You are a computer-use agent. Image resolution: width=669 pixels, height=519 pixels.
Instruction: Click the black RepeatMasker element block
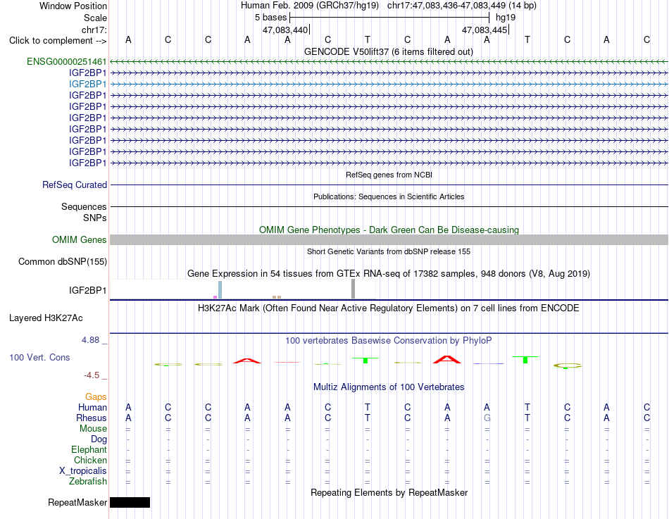[130, 502]
